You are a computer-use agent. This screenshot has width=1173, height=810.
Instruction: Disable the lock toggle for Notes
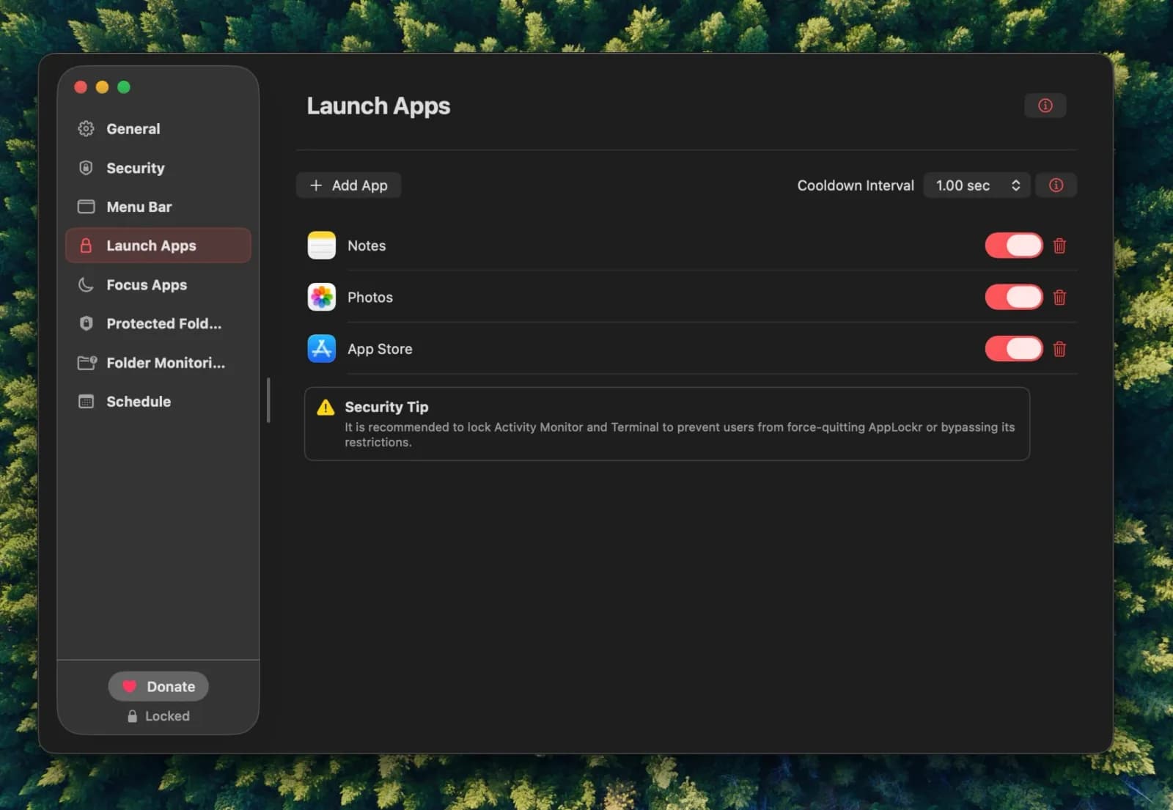[1013, 246]
